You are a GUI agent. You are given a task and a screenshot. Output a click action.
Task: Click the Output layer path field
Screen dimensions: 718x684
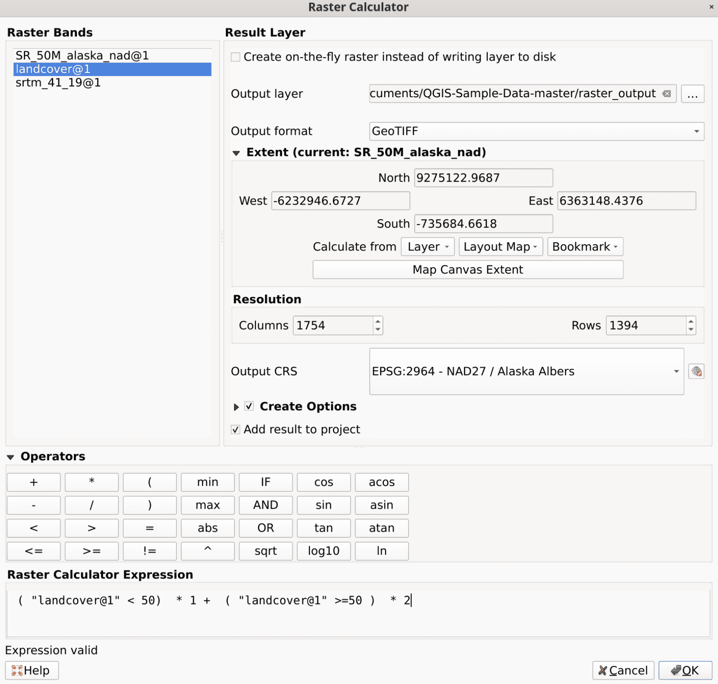tap(523, 94)
